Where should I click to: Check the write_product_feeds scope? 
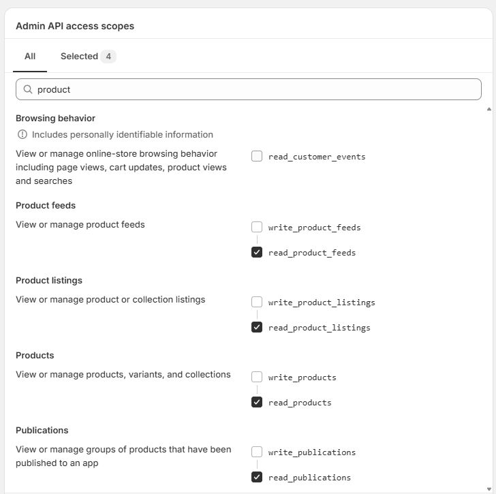(x=257, y=227)
